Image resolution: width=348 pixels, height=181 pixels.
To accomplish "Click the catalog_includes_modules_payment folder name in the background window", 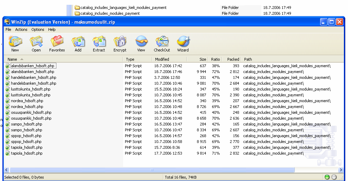I will pos(110,13).
